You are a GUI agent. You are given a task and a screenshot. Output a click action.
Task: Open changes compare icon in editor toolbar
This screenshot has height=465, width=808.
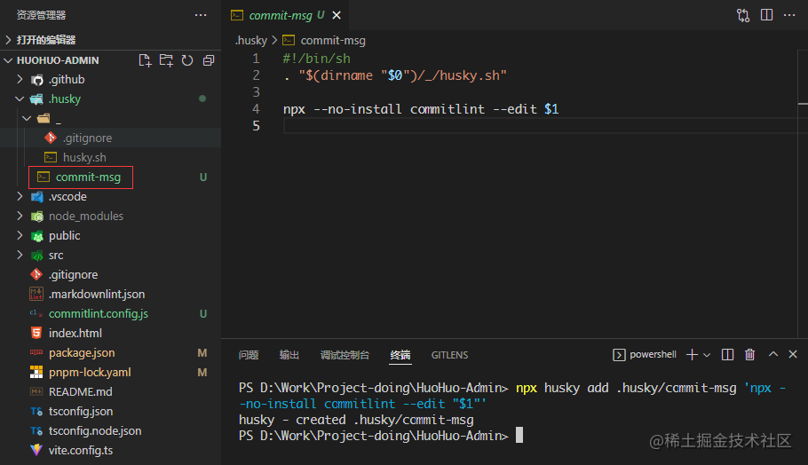742,15
